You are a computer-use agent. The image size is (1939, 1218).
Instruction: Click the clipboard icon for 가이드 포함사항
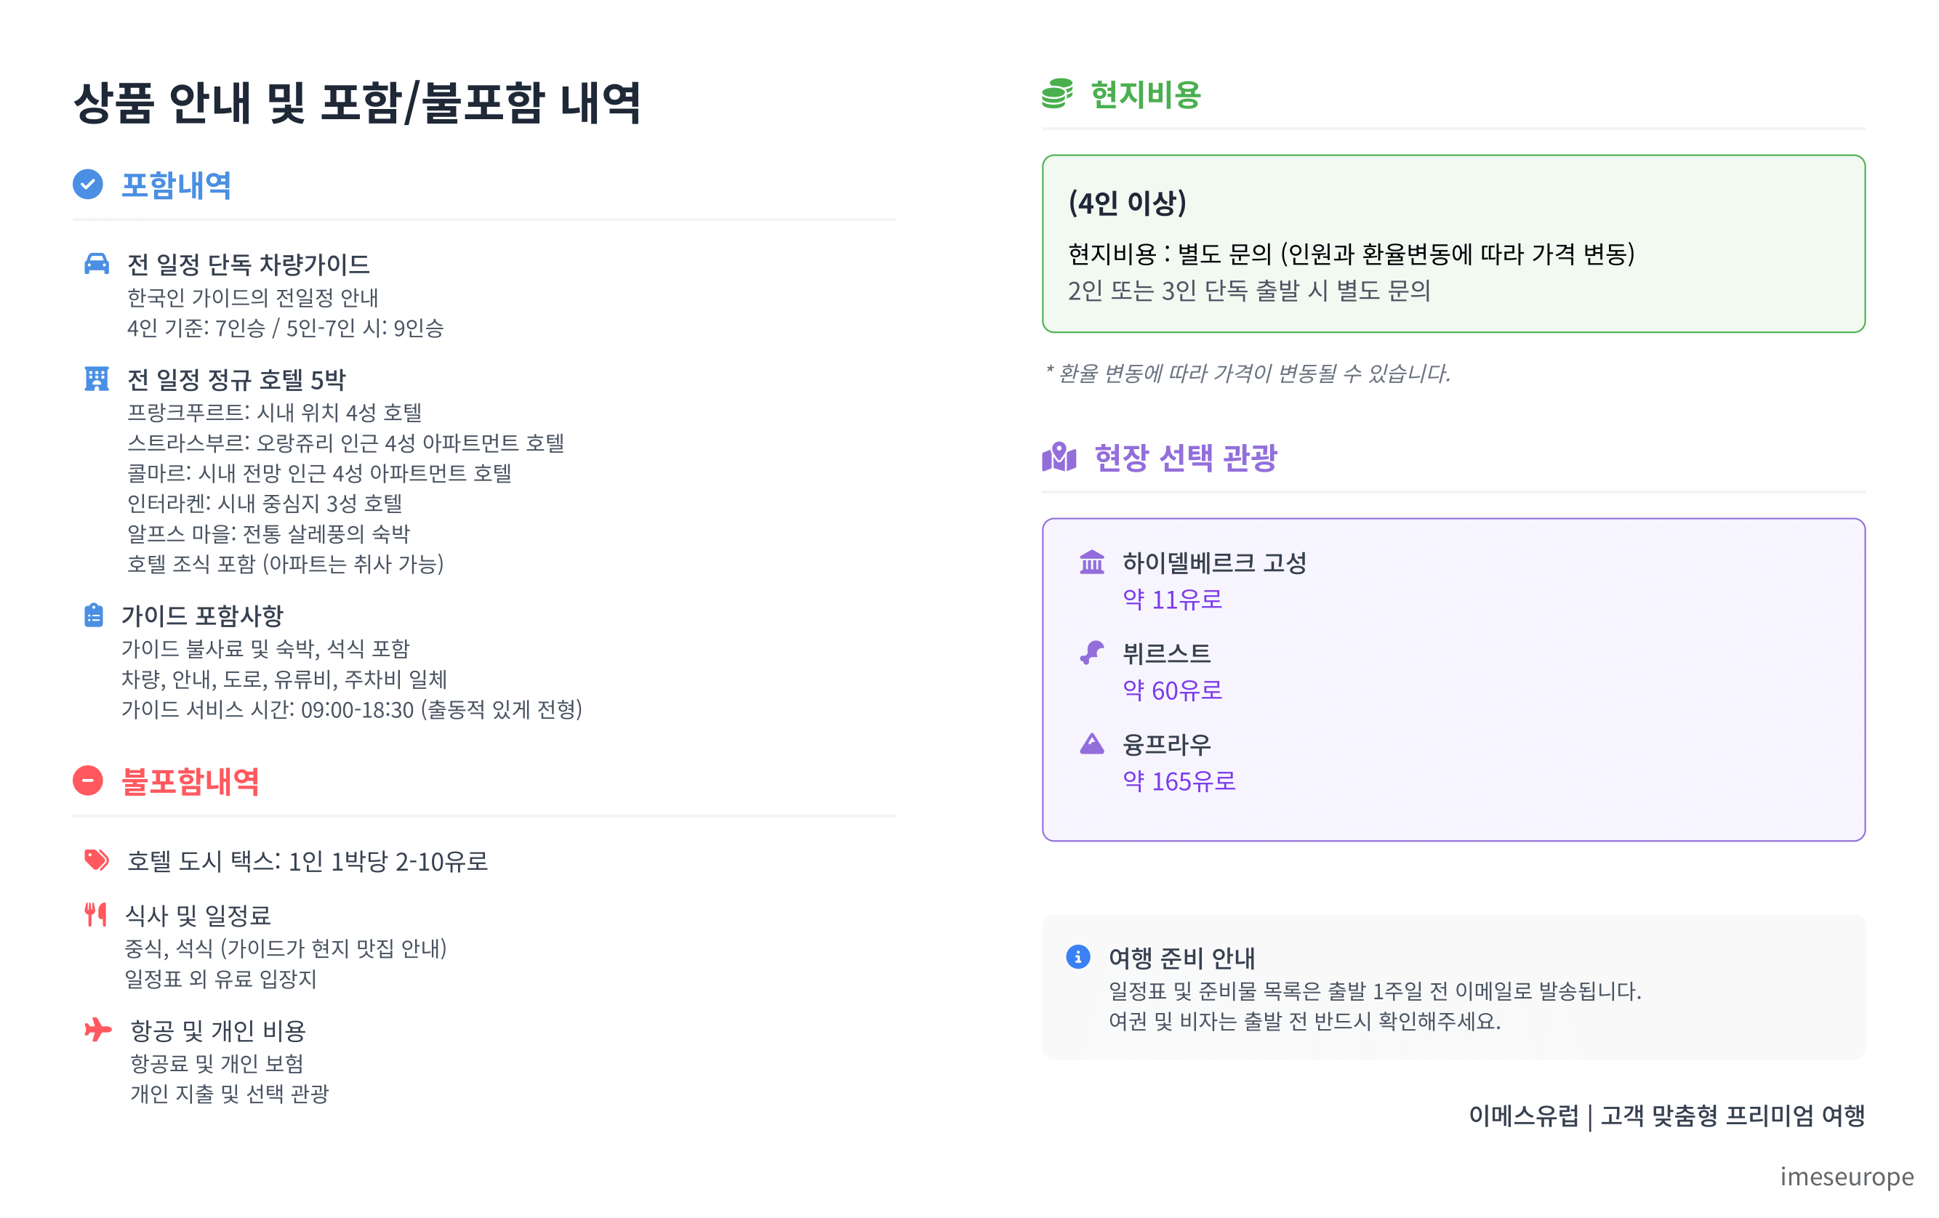[93, 615]
